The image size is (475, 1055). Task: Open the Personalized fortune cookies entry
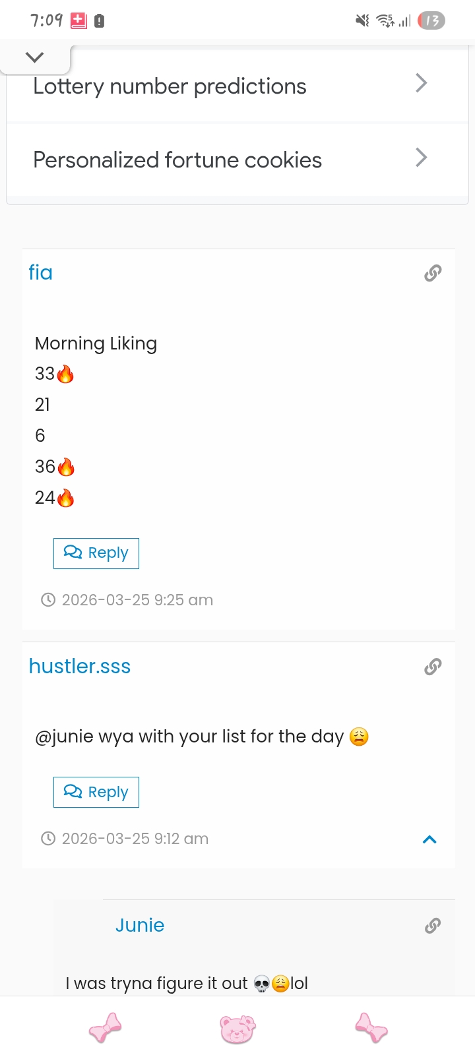177,160
